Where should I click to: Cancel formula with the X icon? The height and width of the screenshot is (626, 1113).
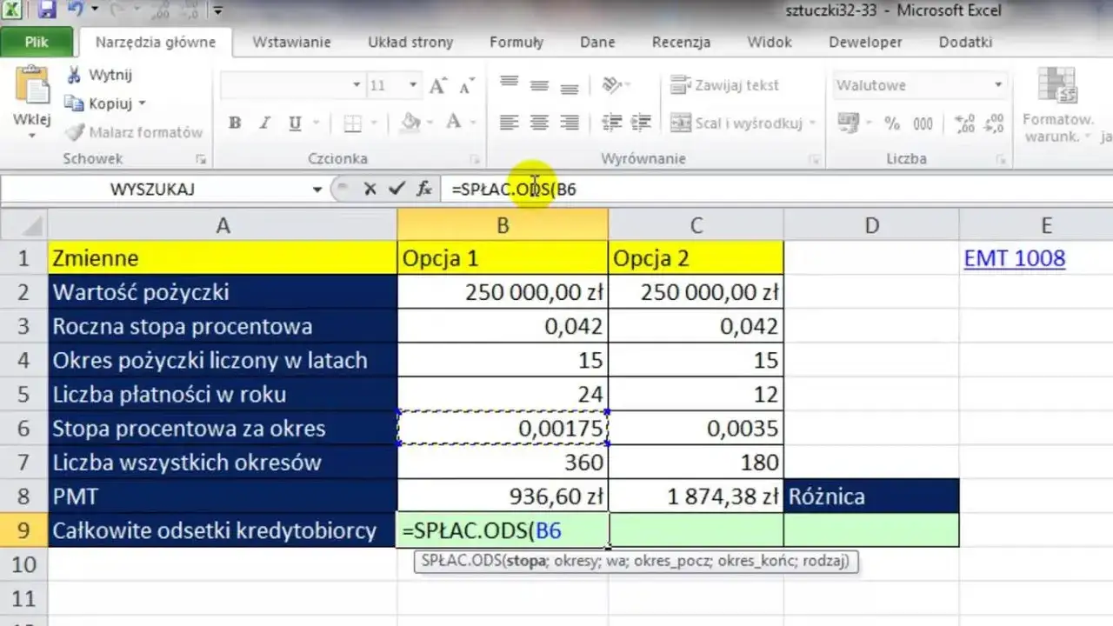coord(370,188)
